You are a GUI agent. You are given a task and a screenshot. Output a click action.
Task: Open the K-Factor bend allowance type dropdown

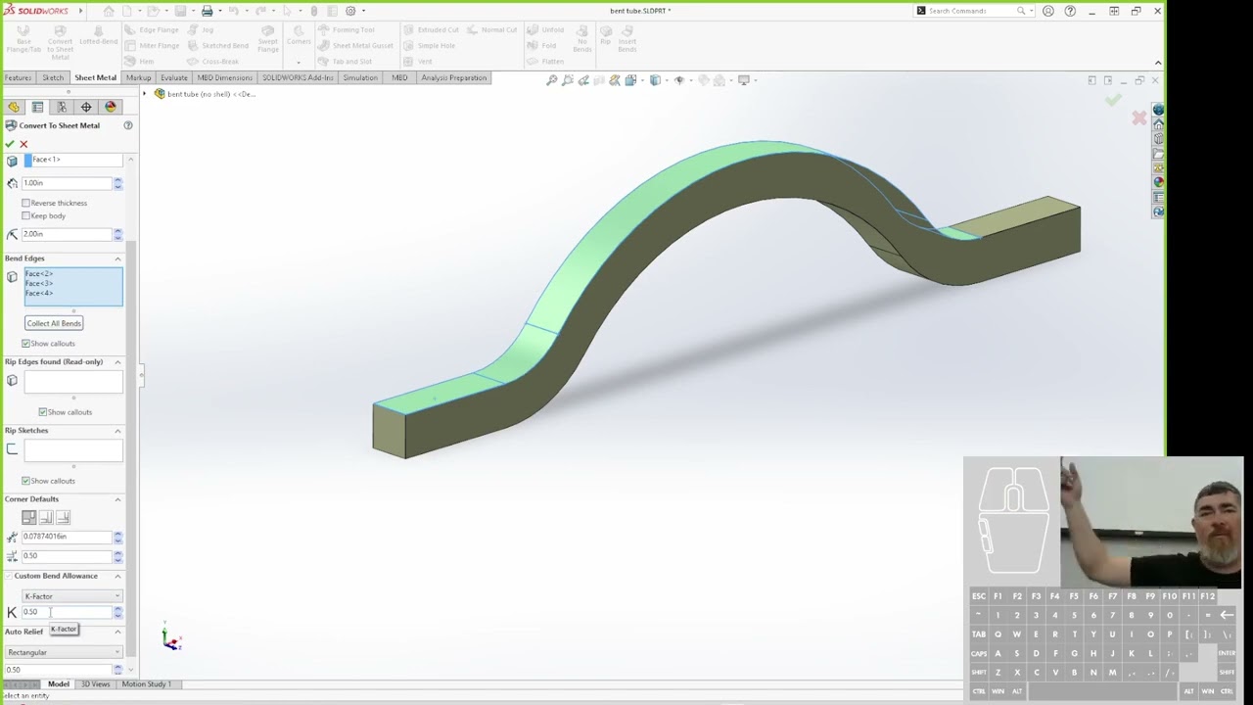coord(72,596)
